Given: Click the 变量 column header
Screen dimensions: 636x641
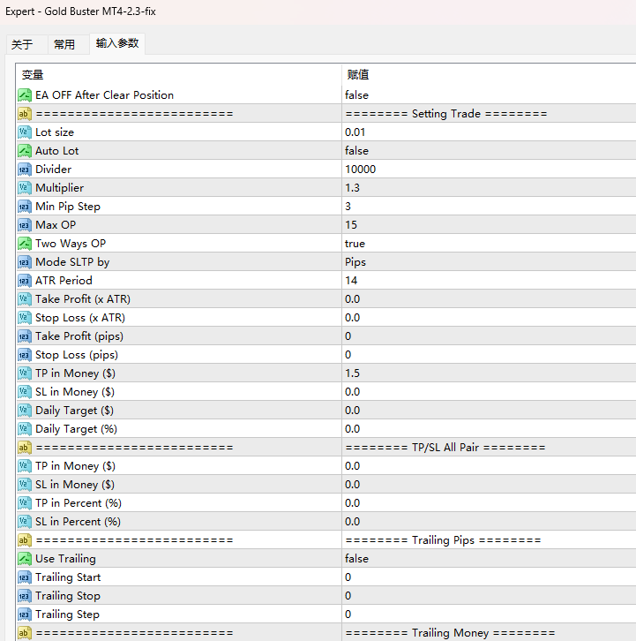Looking at the screenshot, I should click(33, 75).
